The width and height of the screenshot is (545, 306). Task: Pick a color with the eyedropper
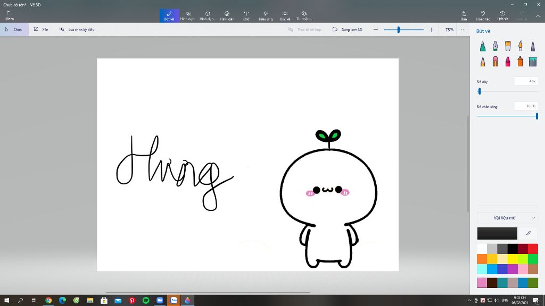[529, 233]
